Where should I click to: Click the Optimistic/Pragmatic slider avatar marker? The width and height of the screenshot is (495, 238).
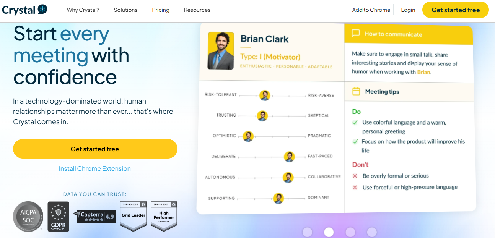click(x=248, y=136)
